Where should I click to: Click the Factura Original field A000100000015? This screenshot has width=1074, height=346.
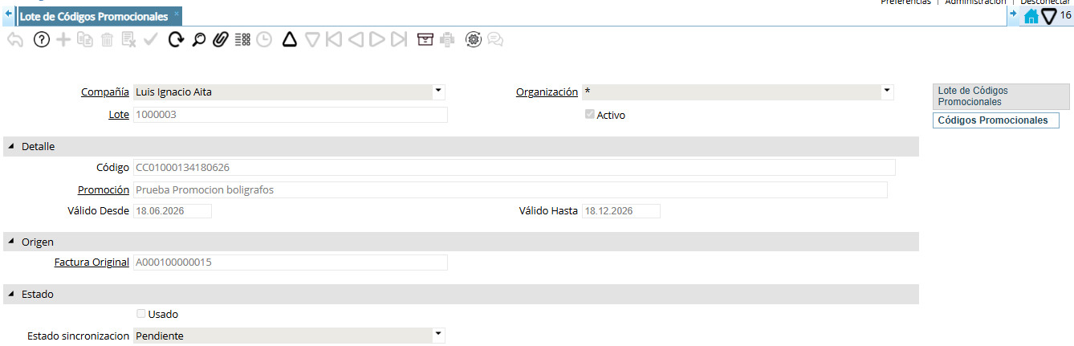click(290, 263)
